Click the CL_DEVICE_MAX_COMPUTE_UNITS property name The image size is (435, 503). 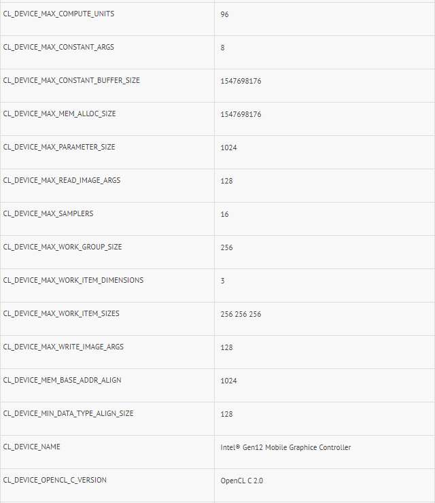click(59, 14)
